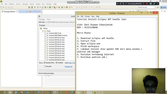167x94 pixels.
Task: Select the Package Explorer tab
Action: click(9, 11)
